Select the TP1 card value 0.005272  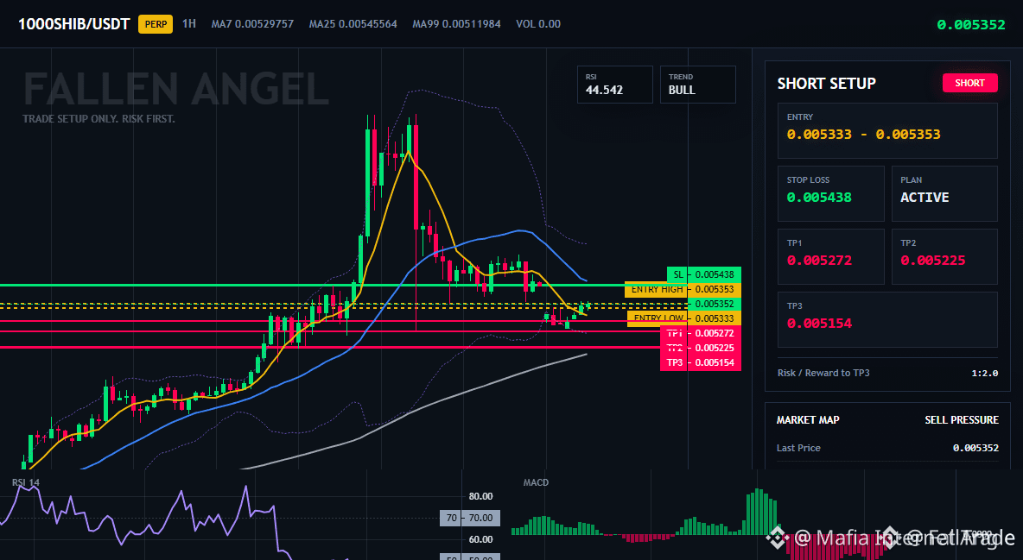pos(819,260)
